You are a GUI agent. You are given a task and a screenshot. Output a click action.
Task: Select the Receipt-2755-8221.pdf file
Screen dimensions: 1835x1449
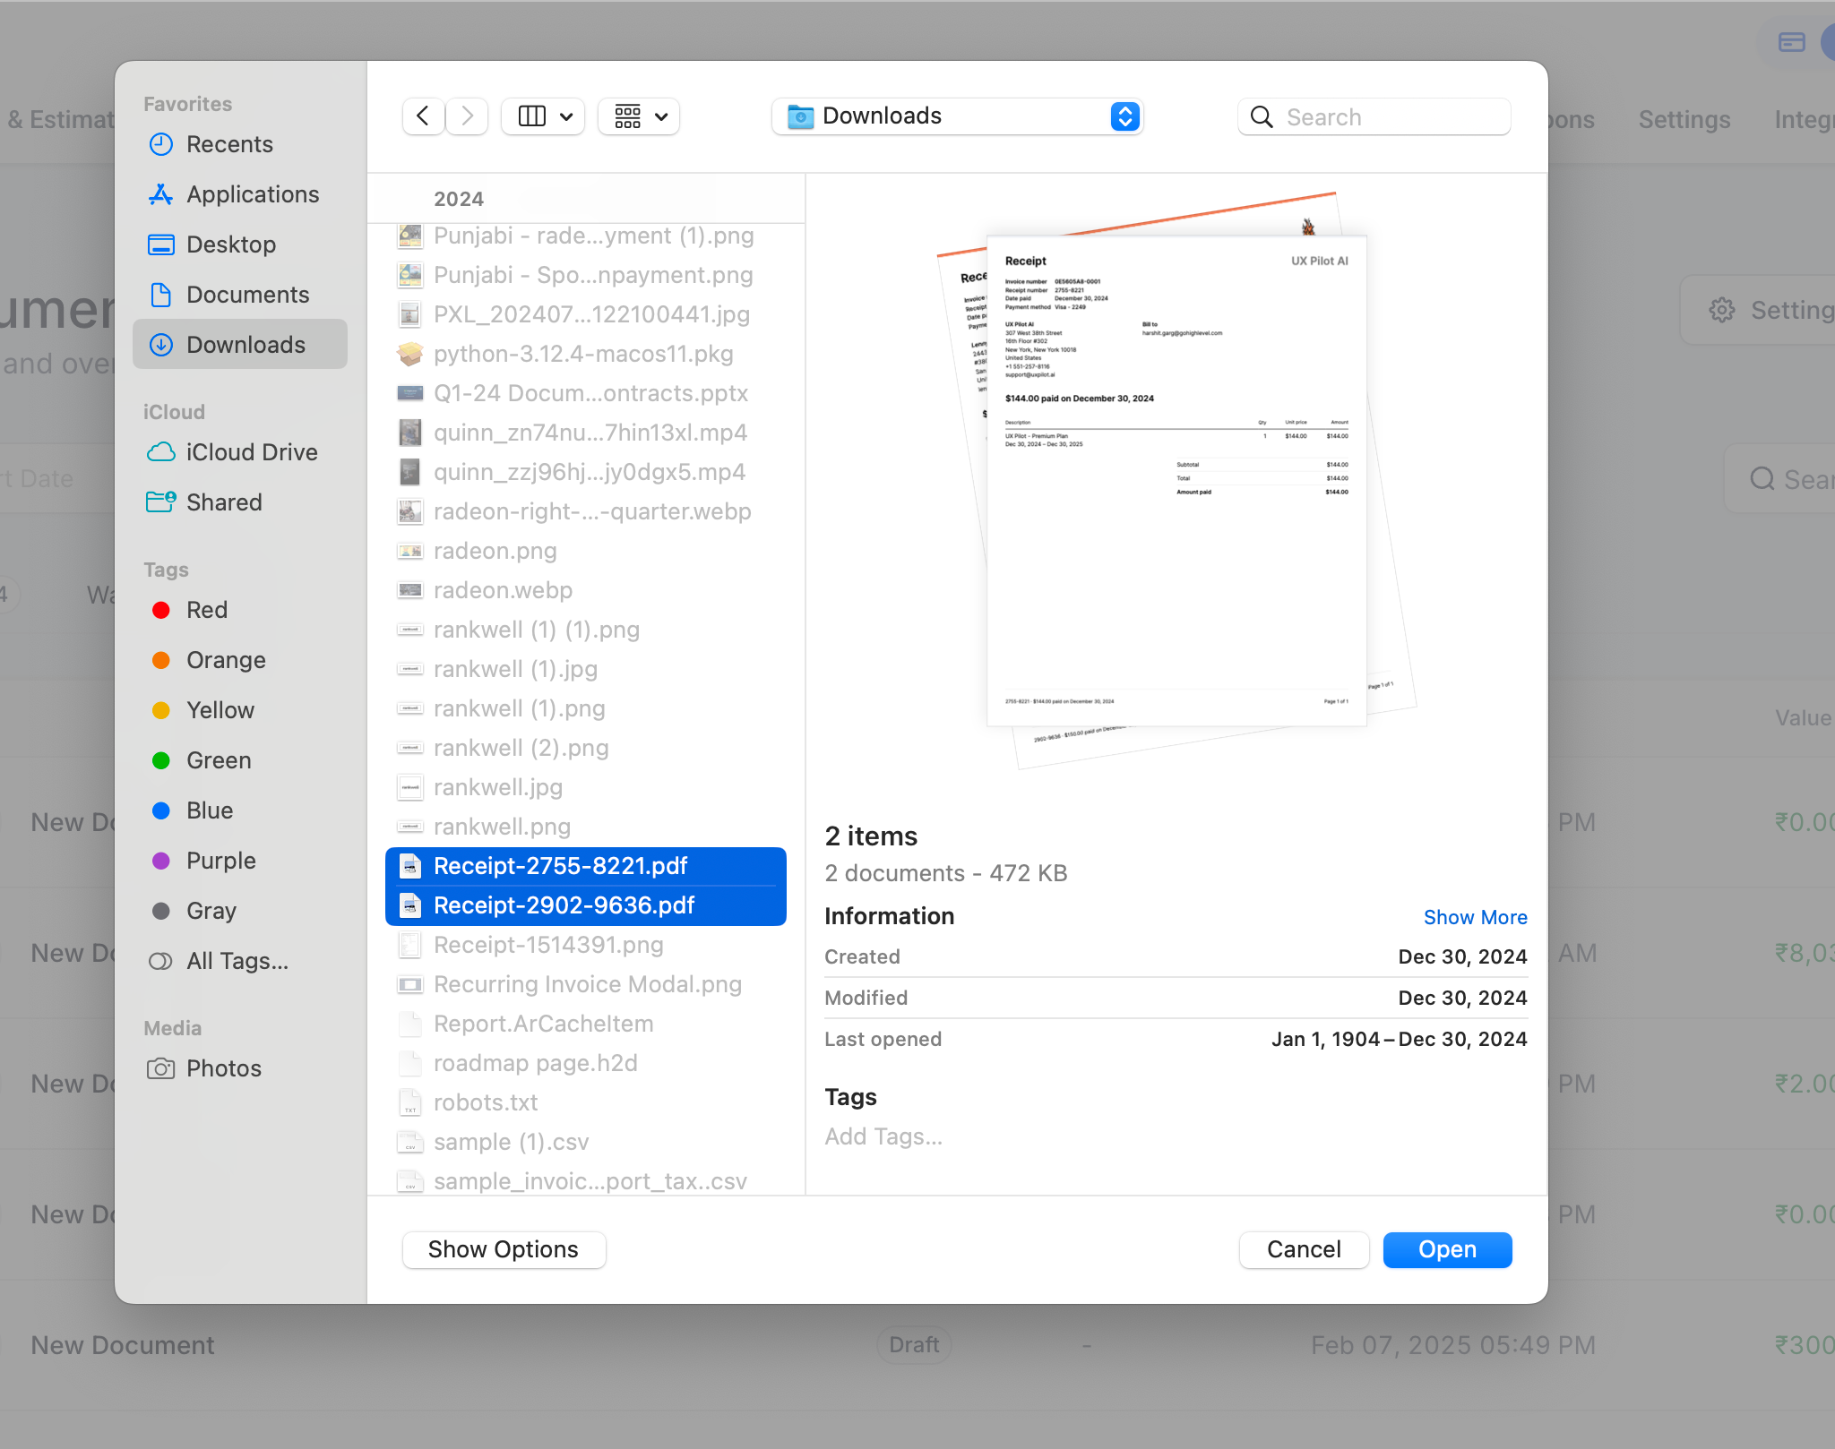coord(560,866)
